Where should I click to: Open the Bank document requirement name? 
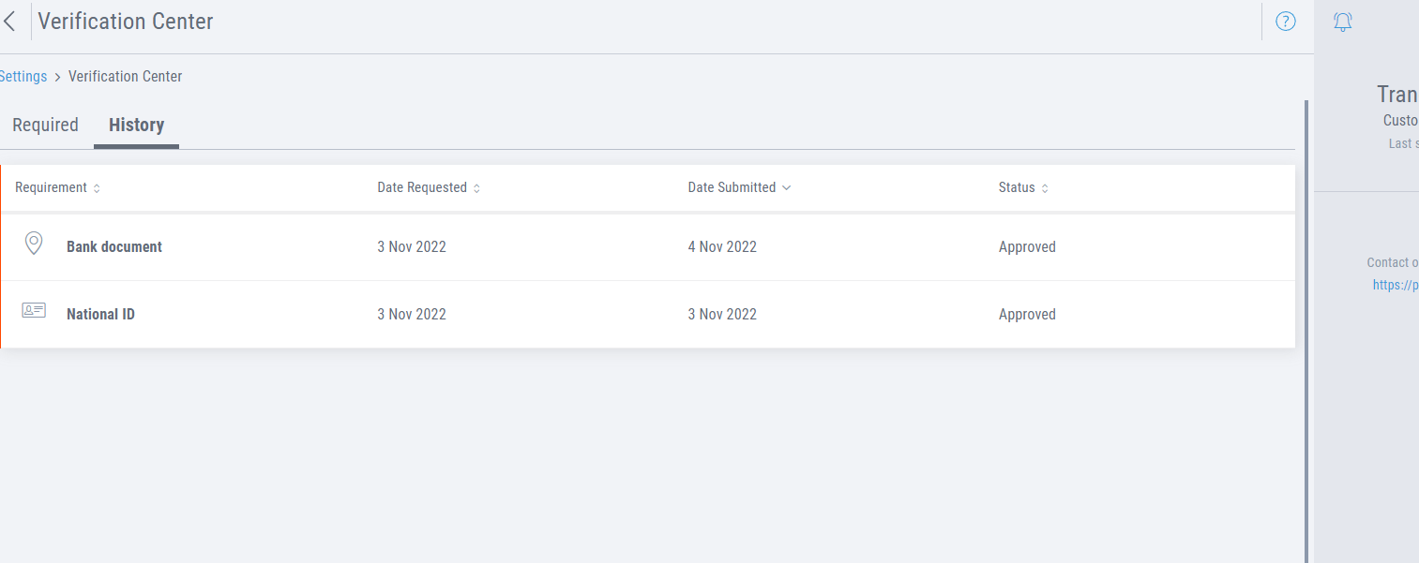click(114, 246)
